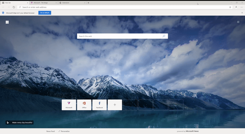Click the Windows logo apps icon
The width and height of the screenshot is (245, 134).
(x=7, y=22)
